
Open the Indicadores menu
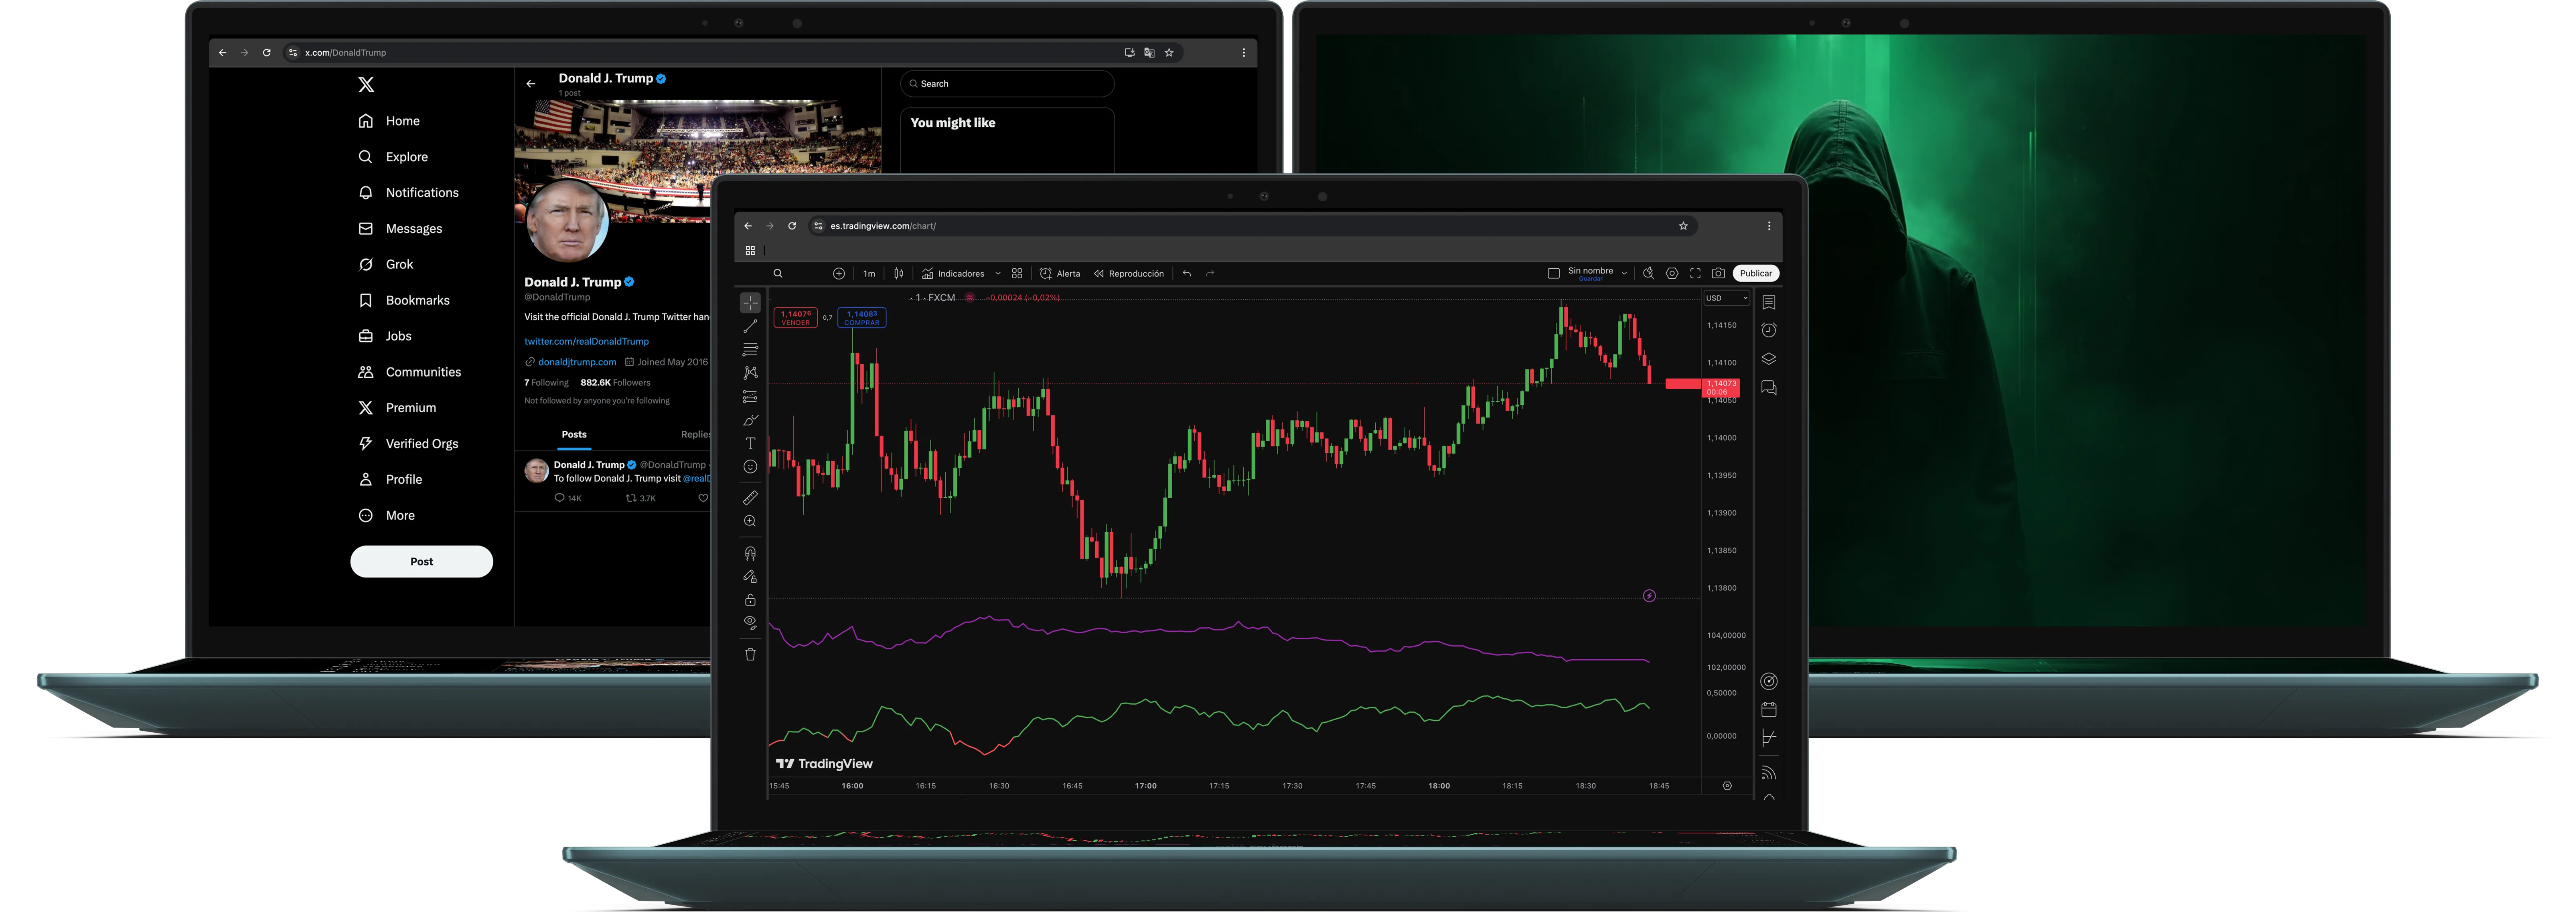(953, 273)
